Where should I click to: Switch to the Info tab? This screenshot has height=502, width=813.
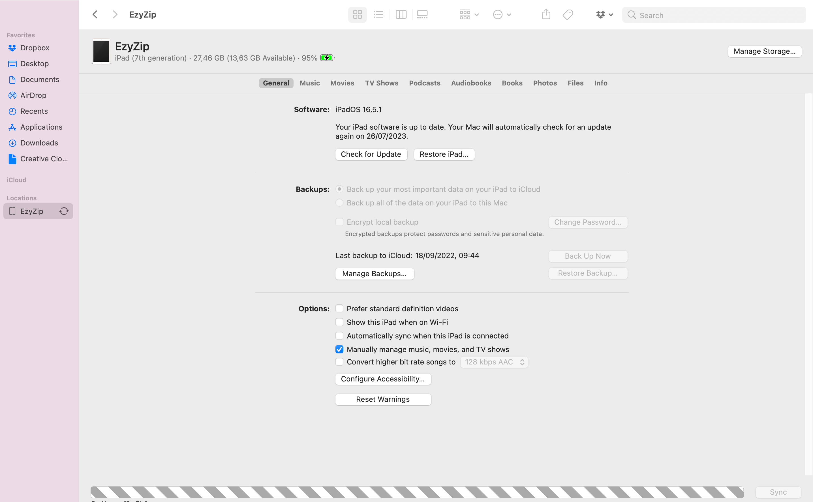click(600, 83)
